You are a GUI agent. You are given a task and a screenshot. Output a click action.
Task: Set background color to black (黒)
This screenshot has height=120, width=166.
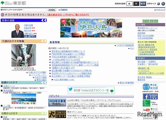click(x=136, y=4)
